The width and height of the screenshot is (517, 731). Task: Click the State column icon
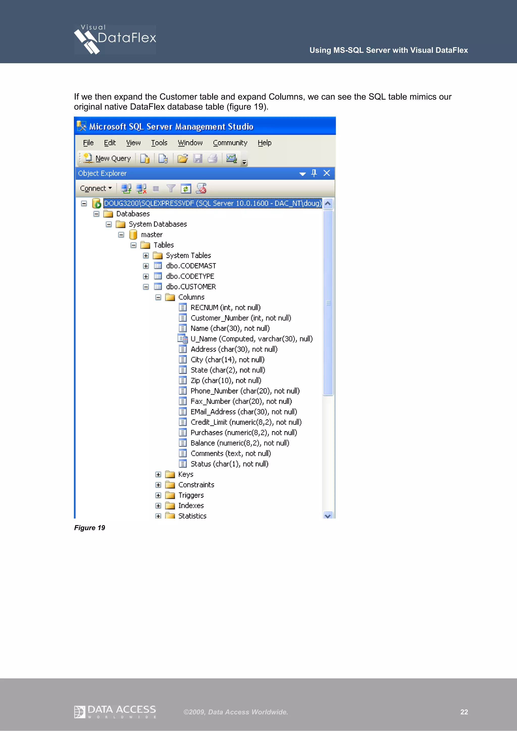[183, 370]
